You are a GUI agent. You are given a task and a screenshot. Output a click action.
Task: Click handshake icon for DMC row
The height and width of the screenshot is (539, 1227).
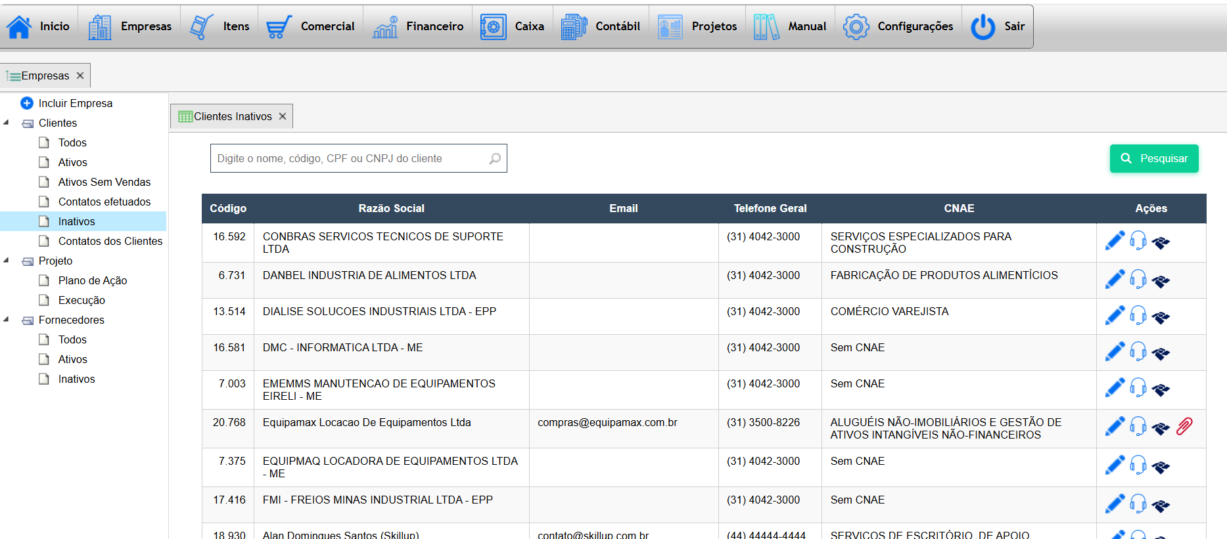click(1161, 354)
